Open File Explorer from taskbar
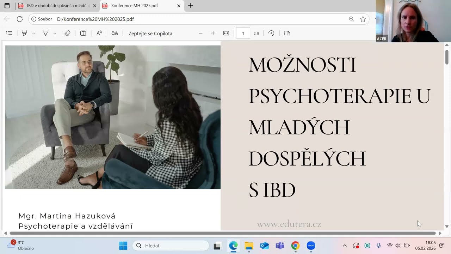Viewport: 451px width, 254px height. 249,246
